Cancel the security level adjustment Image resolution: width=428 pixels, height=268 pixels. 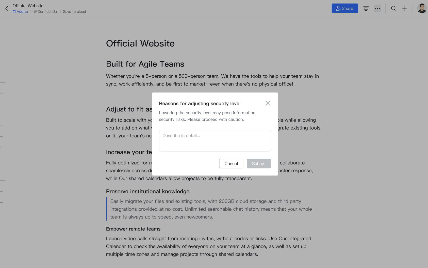tap(231, 163)
